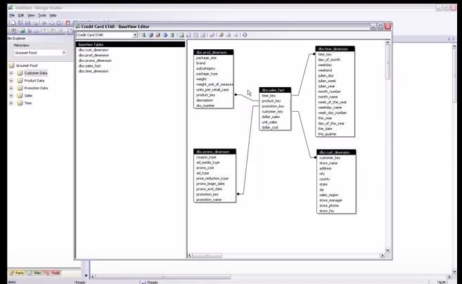Click the New document icon in main toolbar

[11, 22]
